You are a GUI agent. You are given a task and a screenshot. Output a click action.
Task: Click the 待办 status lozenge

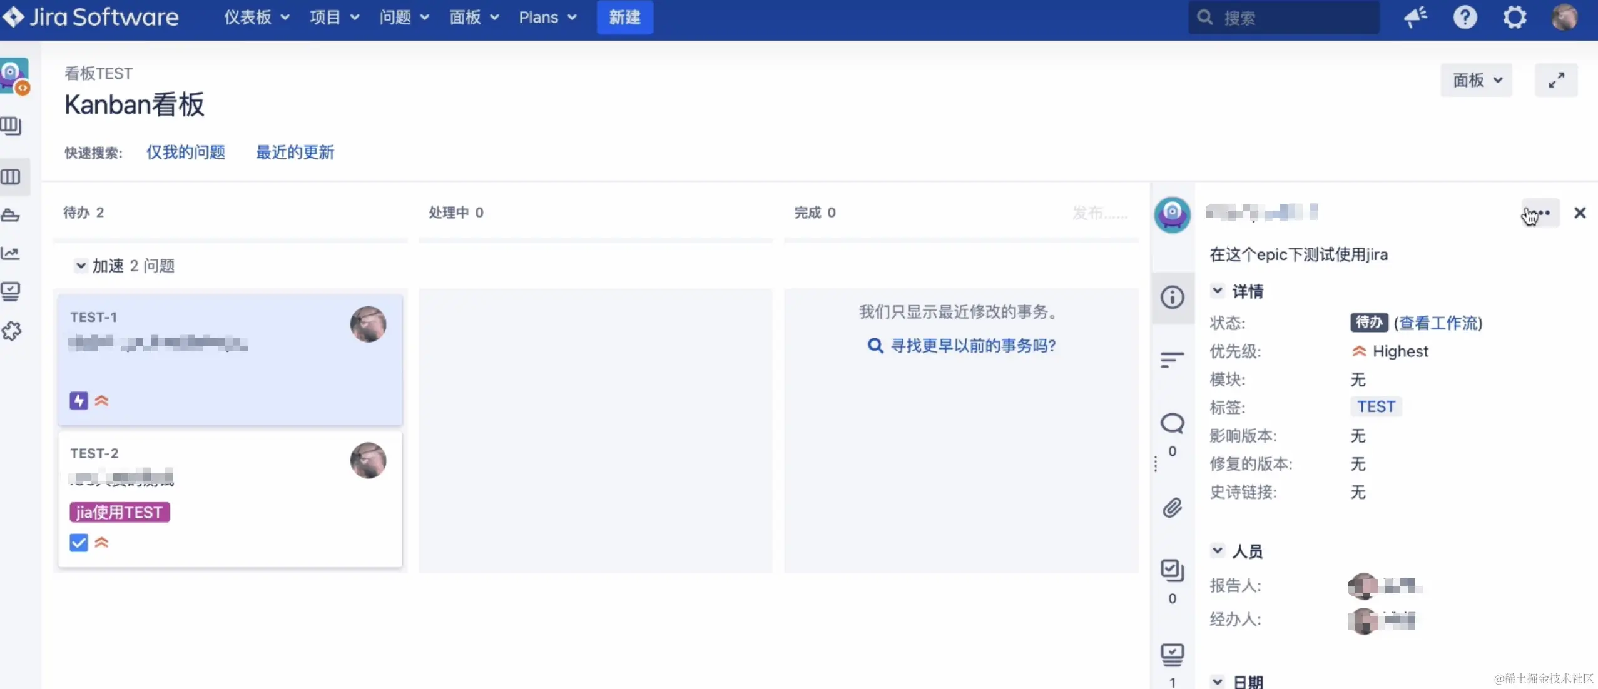point(1369,323)
